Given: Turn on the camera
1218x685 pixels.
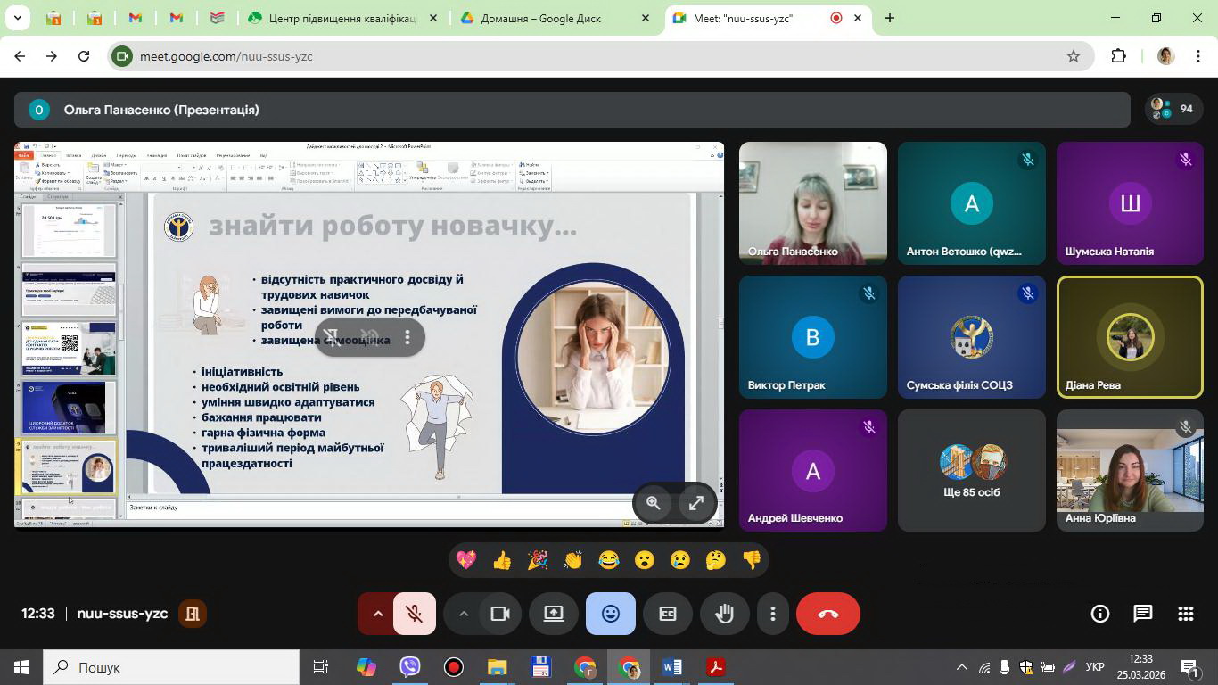Looking at the screenshot, I should tap(500, 614).
